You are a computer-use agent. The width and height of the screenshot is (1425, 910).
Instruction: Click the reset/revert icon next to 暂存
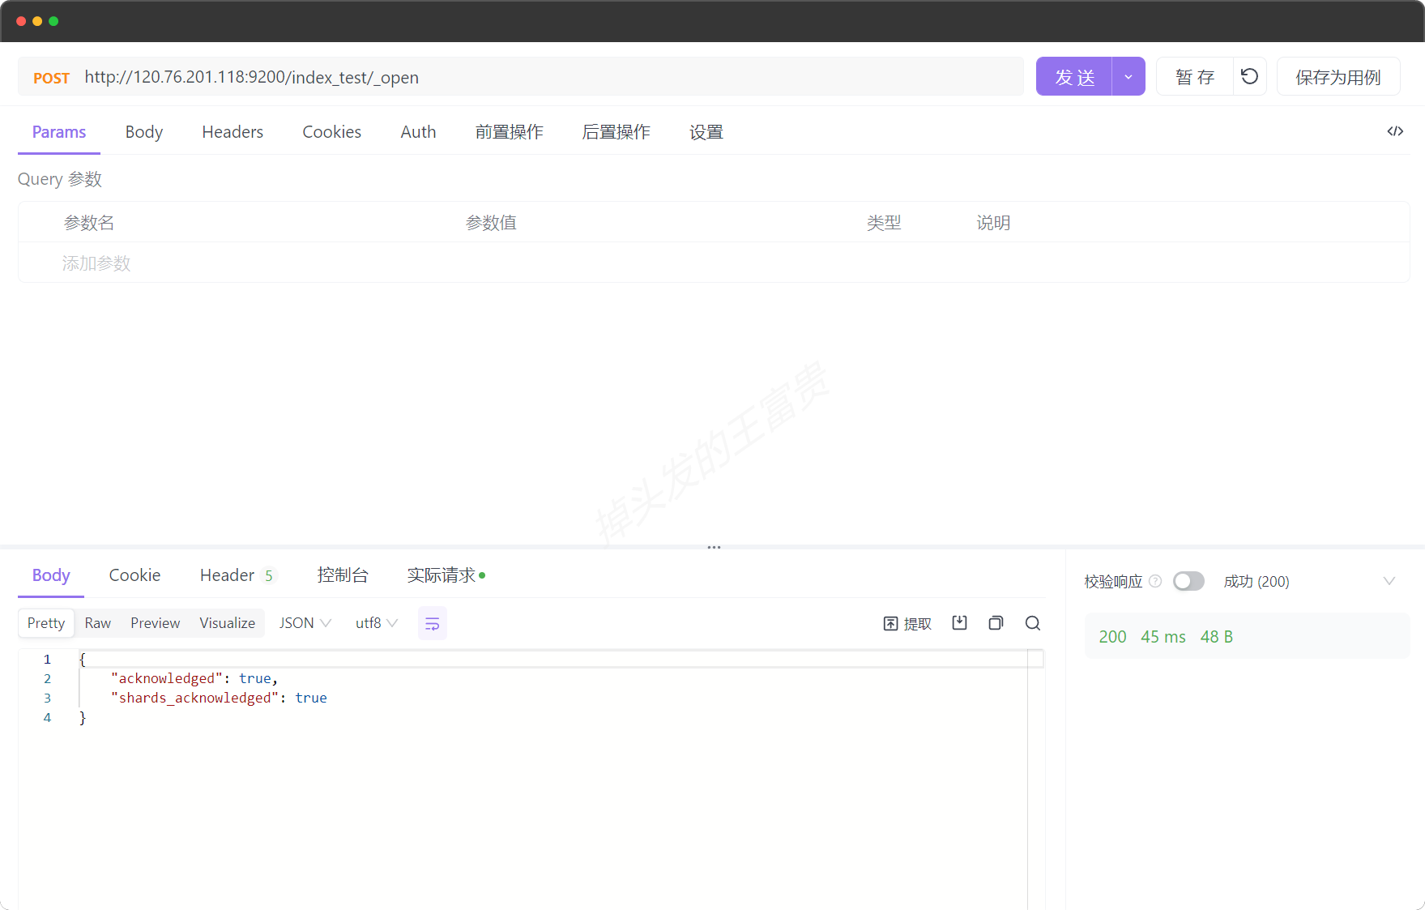pos(1249,76)
